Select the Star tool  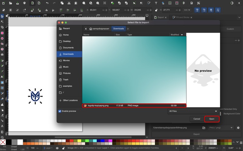pyautogui.click(x=2, y=44)
